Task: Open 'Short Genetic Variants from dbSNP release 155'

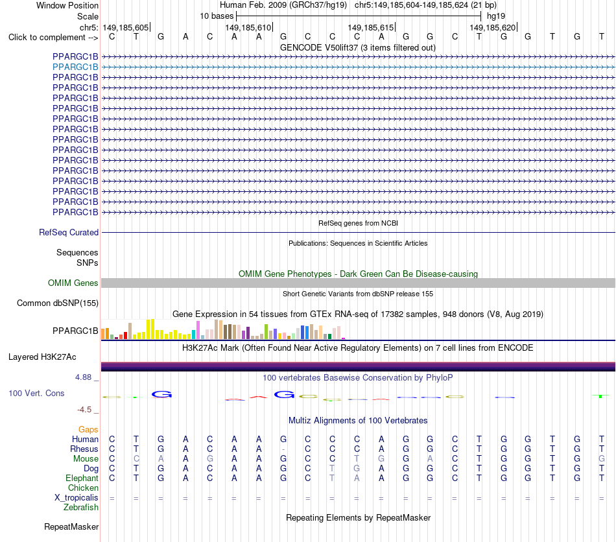Action: tap(358, 294)
